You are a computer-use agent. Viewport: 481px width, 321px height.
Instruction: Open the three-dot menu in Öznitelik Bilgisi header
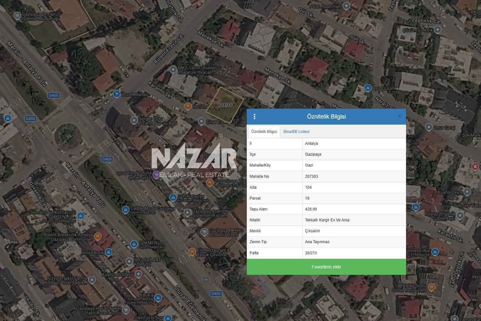point(254,117)
